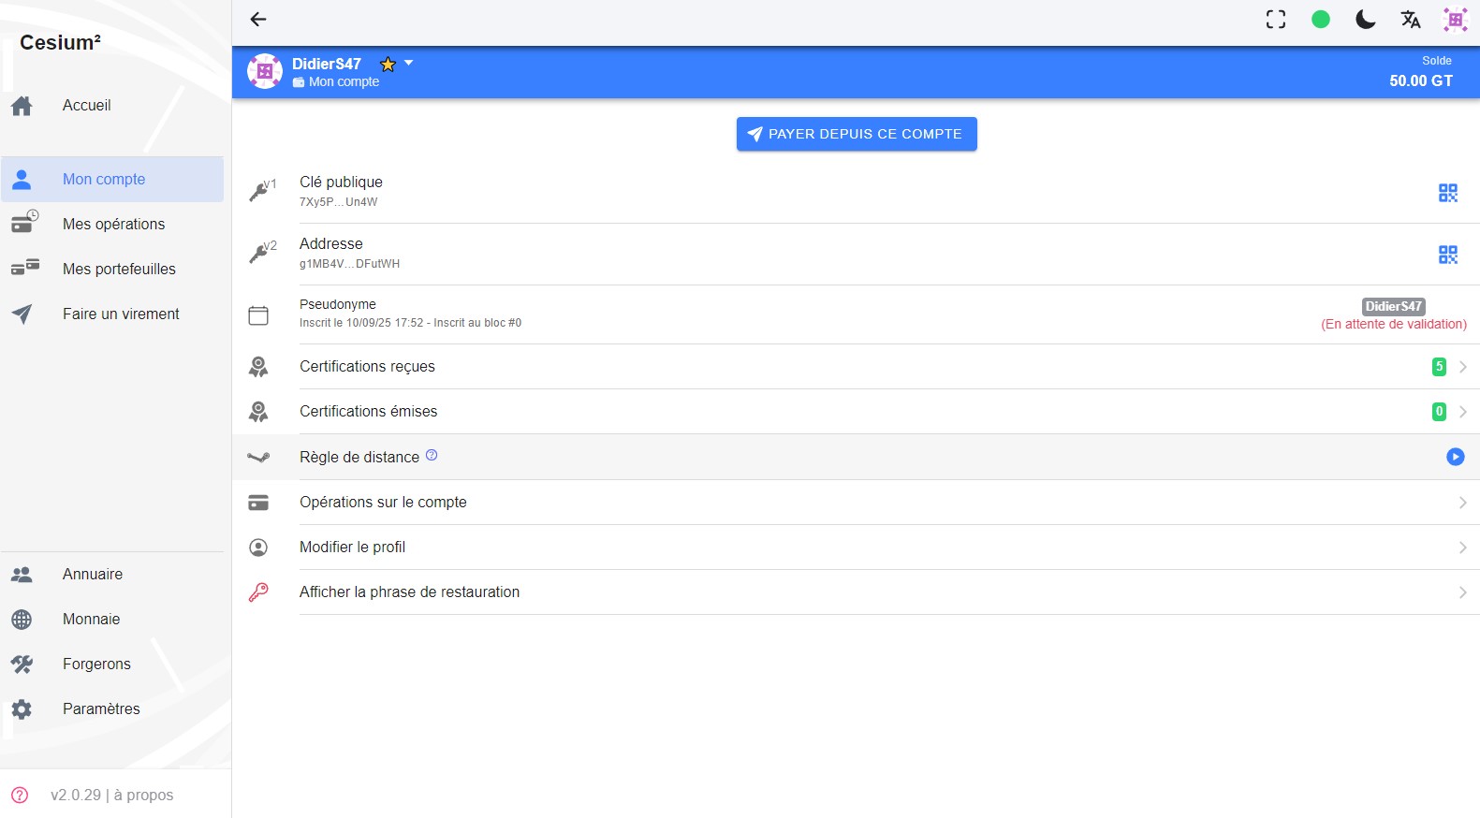Viewport: 1480px width, 818px height.
Task: Enter fullscreen mode via top bar icon
Action: (x=1275, y=20)
